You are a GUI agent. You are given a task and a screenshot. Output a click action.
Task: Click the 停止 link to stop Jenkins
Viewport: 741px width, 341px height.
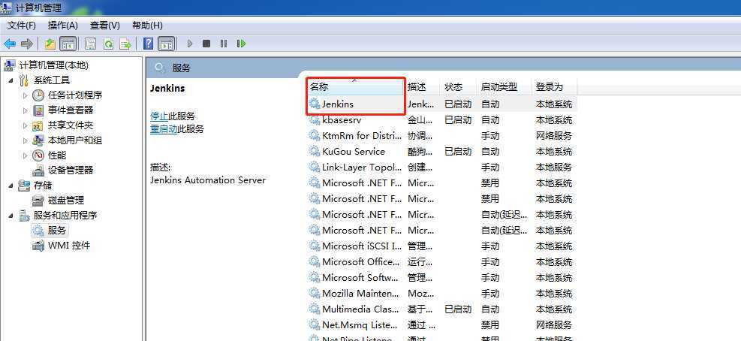click(x=159, y=116)
